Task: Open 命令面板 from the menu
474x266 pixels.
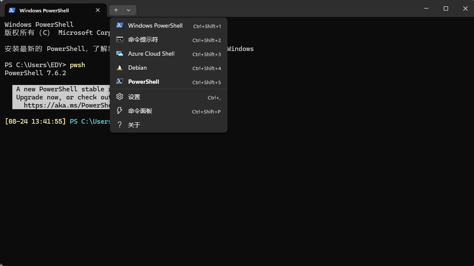Action: (169, 111)
